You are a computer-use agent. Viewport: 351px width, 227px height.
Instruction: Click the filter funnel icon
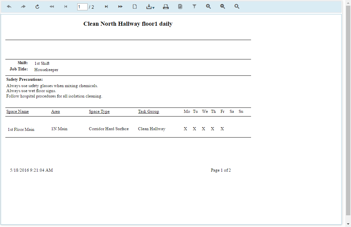(x=194, y=7)
